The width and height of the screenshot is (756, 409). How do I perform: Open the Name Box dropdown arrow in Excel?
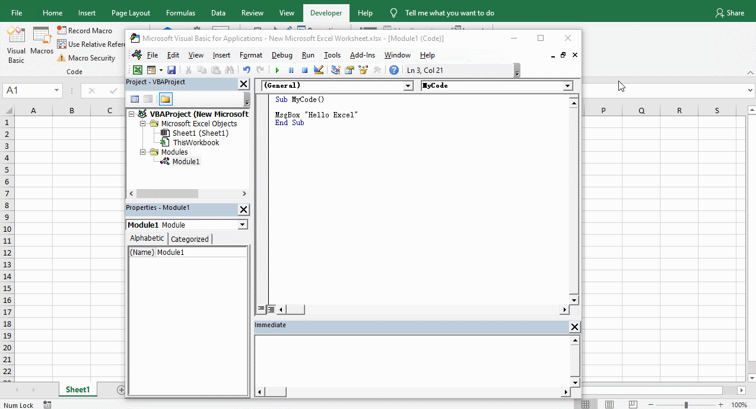pos(57,91)
